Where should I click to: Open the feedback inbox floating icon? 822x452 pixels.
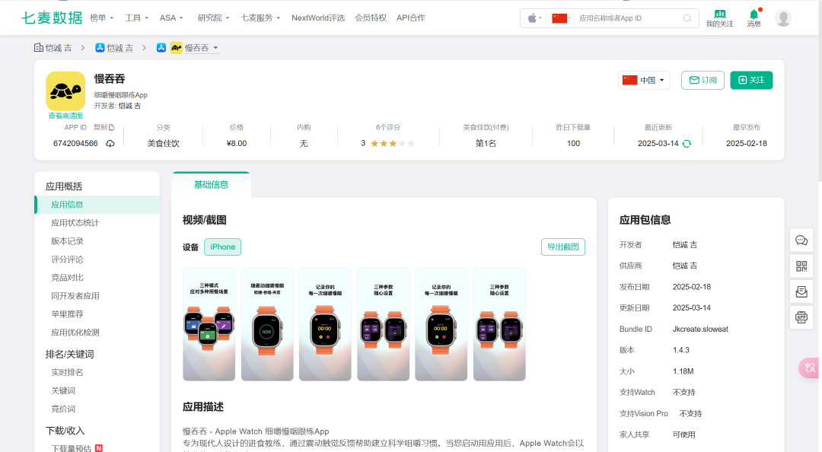[x=801, y=291]
